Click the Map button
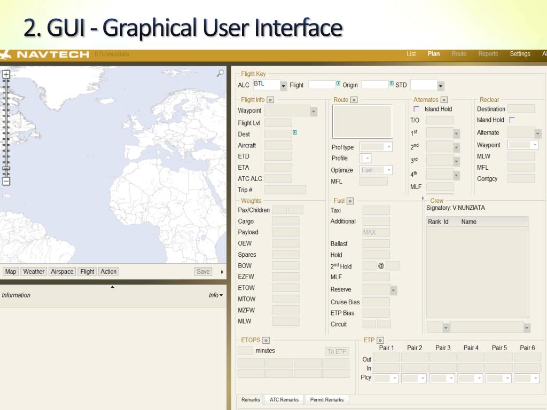 click(x=11, y=272)
